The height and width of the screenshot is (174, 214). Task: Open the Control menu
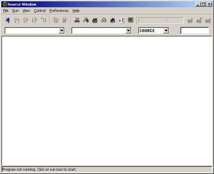point(40,11)
